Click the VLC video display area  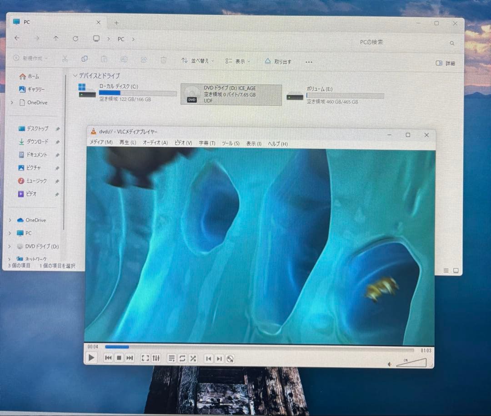click(x=260, y=246)
